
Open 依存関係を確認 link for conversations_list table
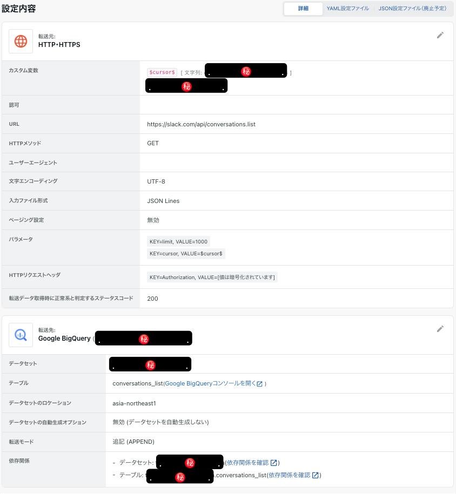(290, 475)
